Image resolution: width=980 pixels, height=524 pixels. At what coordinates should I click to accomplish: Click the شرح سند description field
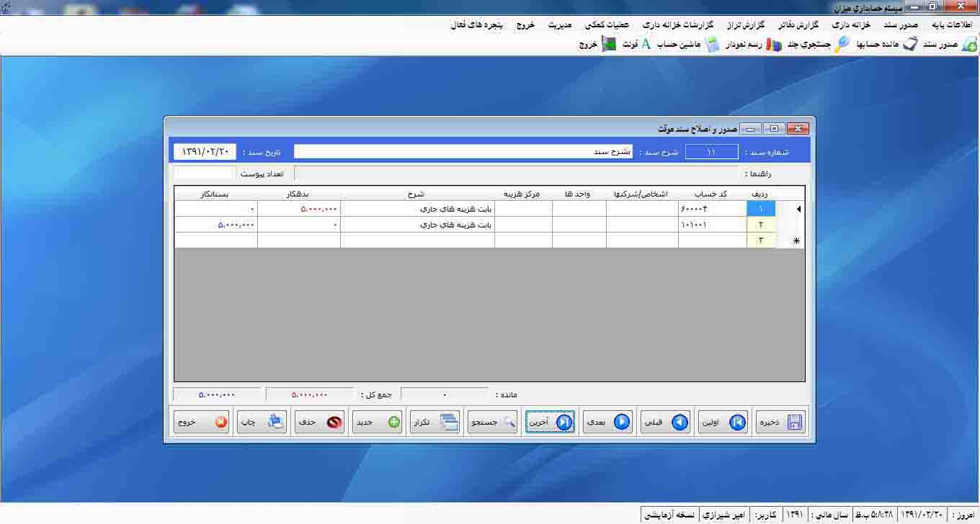(463, 152)
